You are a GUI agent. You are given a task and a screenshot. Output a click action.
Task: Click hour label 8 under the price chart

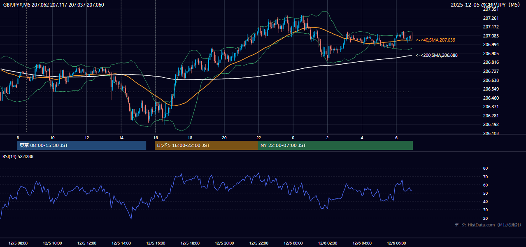18,137
